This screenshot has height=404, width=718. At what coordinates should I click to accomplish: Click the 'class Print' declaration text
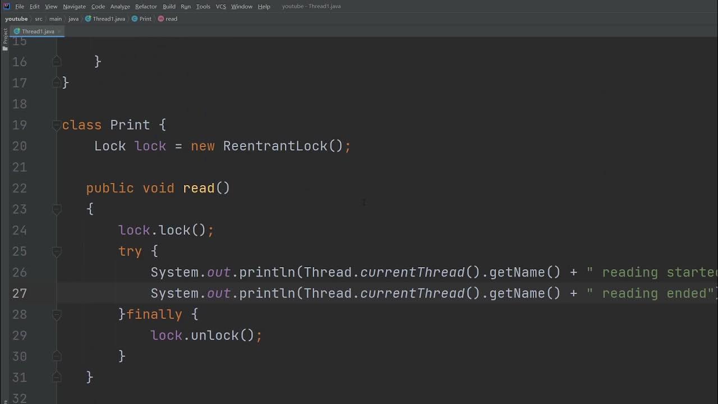pos(106,125)
